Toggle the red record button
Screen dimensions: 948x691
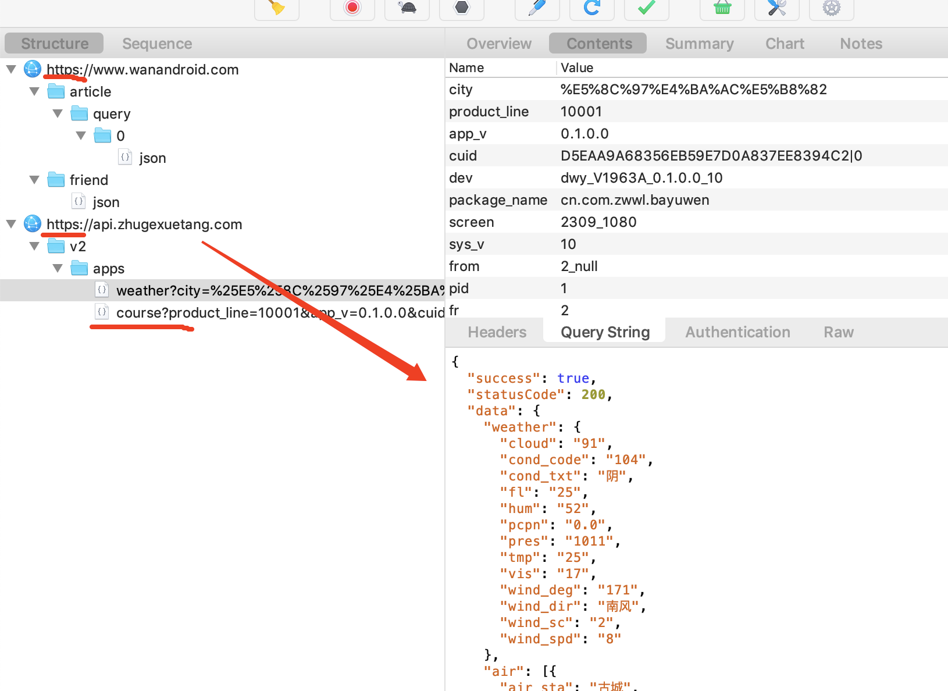pyautogui.click(x=352, y=8)
